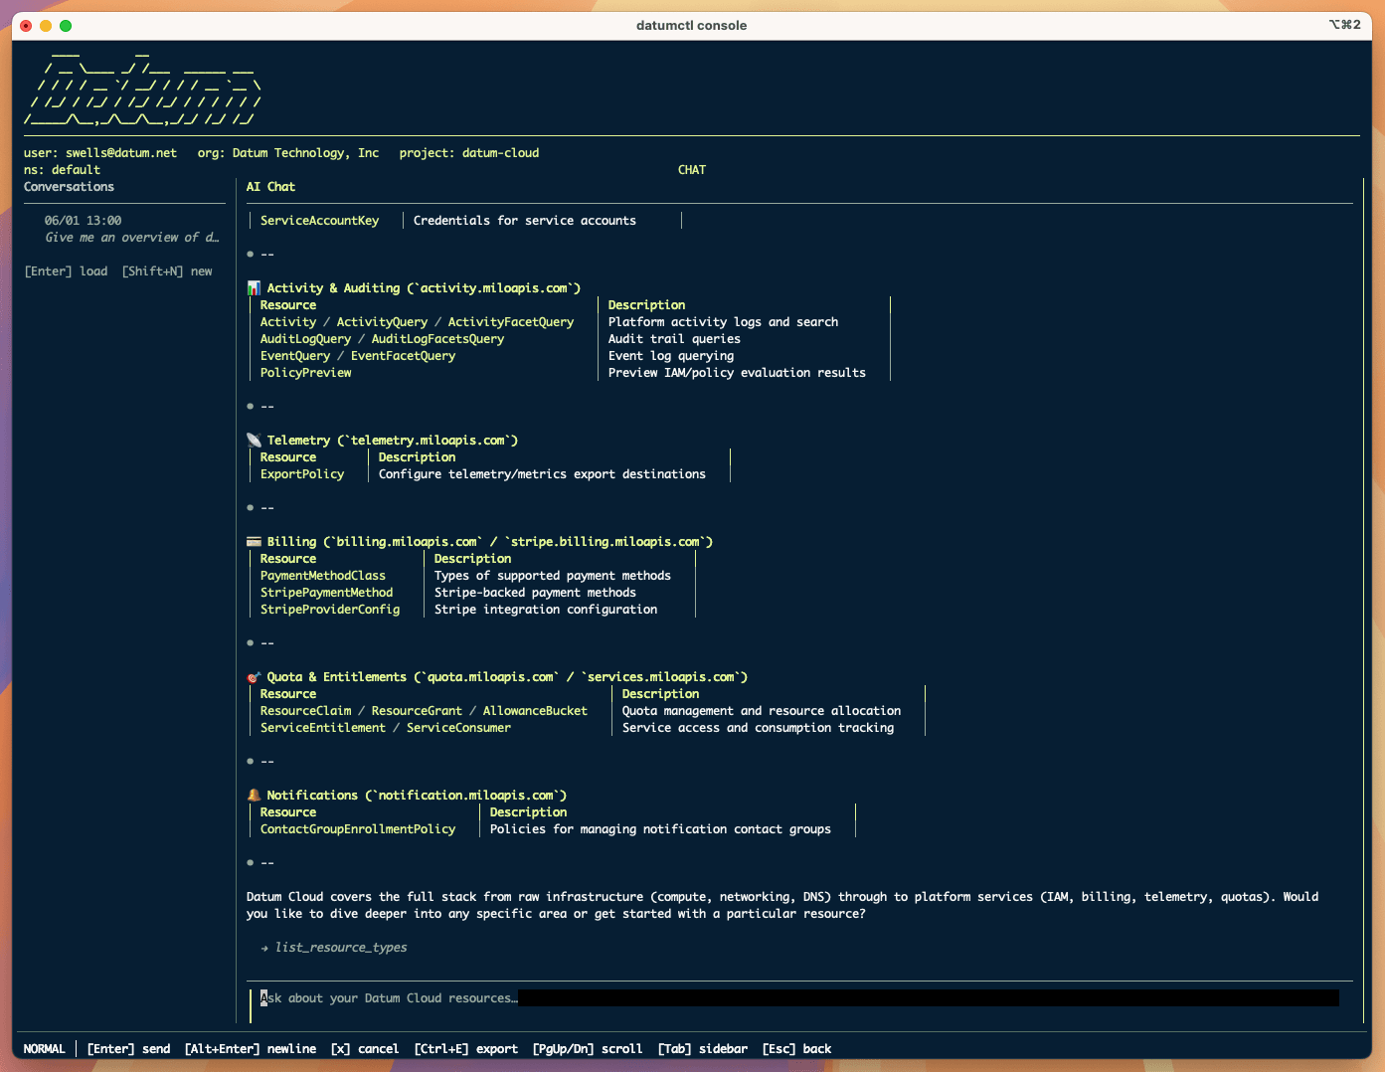Click 'Service access and consumption tracking' text

pos(758,728)
